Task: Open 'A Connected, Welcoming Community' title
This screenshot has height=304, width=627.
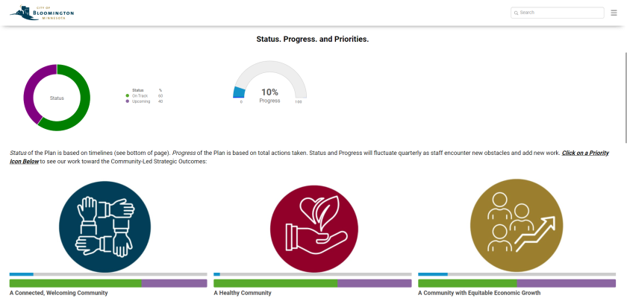Action: click(59, 294)
